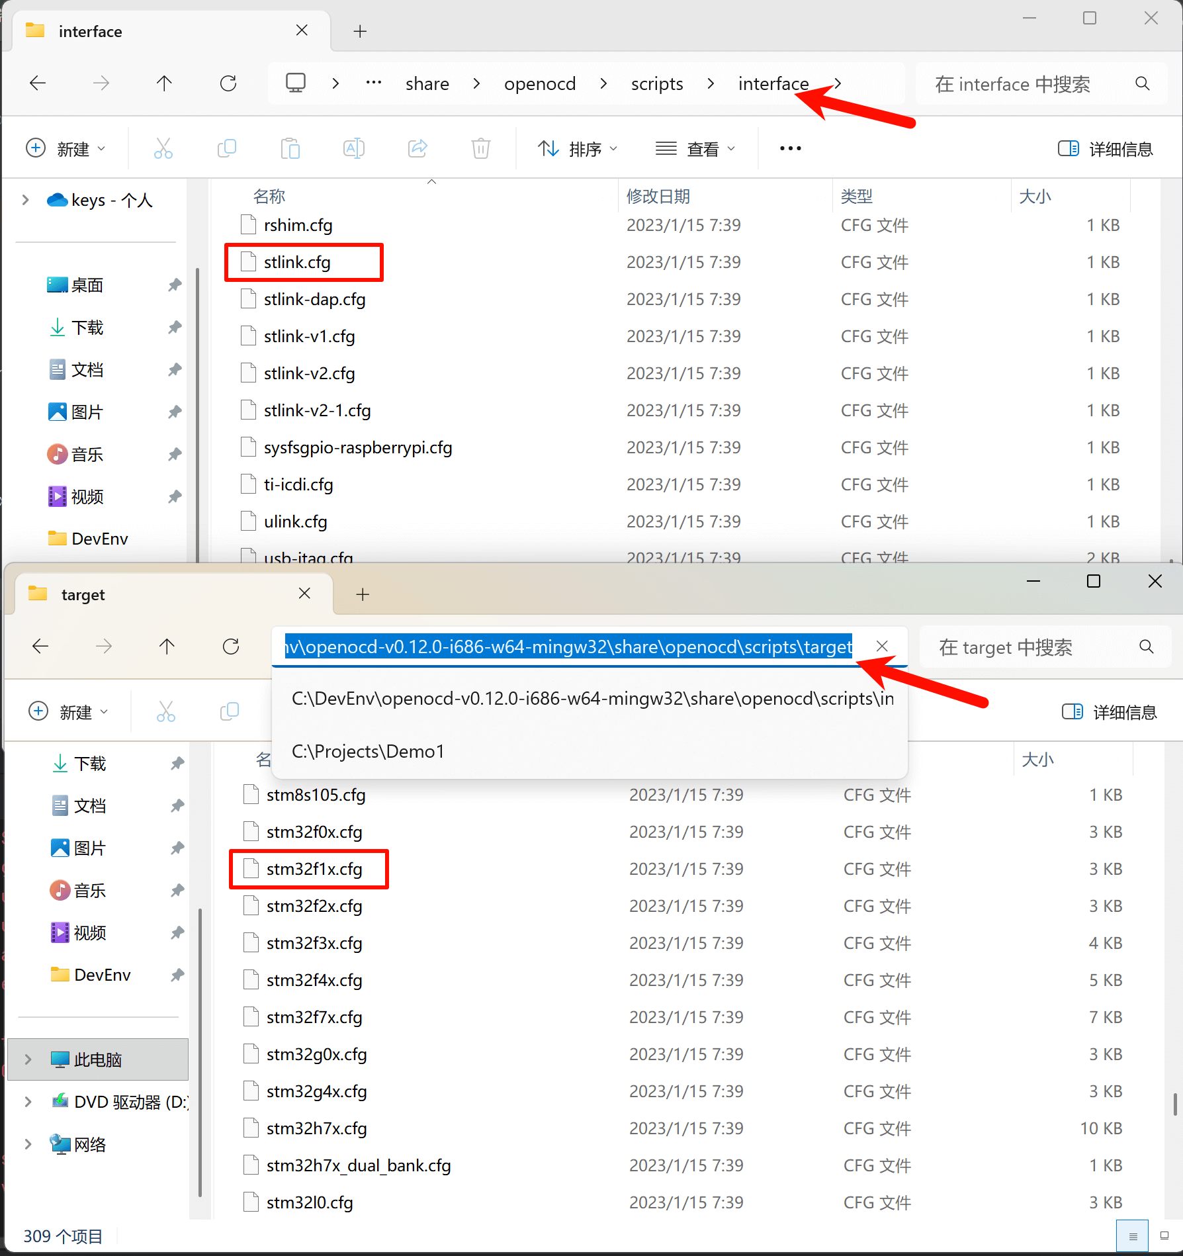Viewport: 1183px width, 1256px height.
Task: Toggle the view layout icon in the status bar
Action: [x=1133, y=1235]
